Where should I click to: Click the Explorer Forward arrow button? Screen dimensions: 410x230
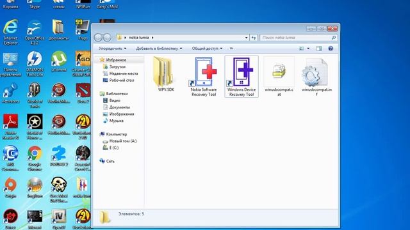point(107,38)
